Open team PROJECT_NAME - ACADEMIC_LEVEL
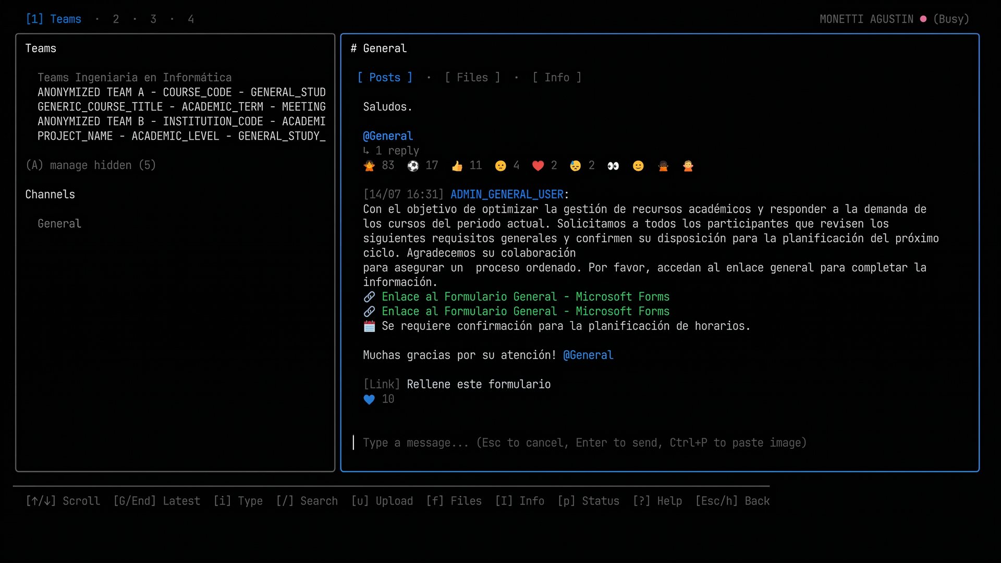 tap(181, 136)
